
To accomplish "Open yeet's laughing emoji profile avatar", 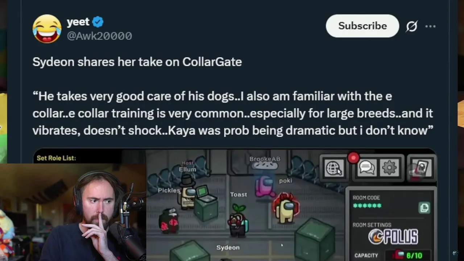I will tap(47, 29).
